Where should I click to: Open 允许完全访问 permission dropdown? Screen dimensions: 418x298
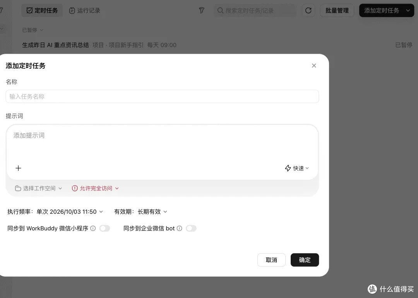pos(95,188)
